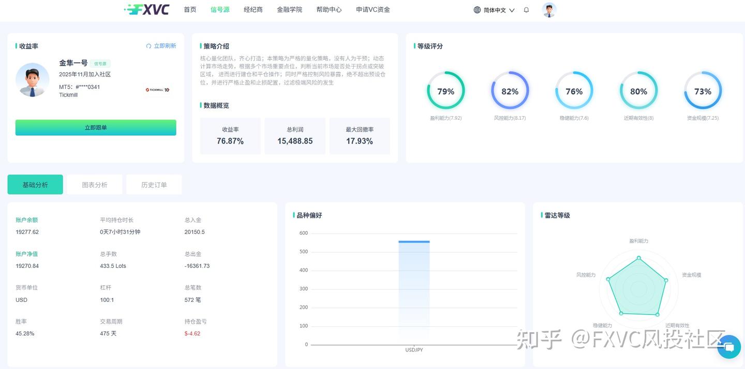Click the globe language icon
Image resolution: width=745 pixels, height=369 pixels.
(x=477, y=10)
